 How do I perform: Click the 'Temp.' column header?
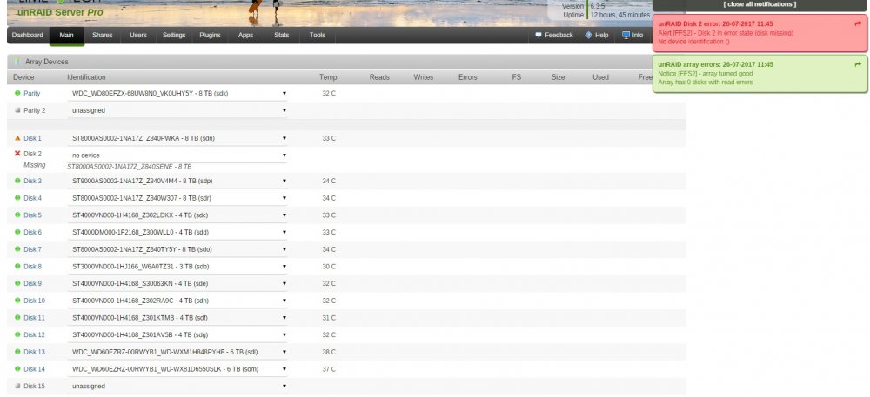(x=329, y=77)
